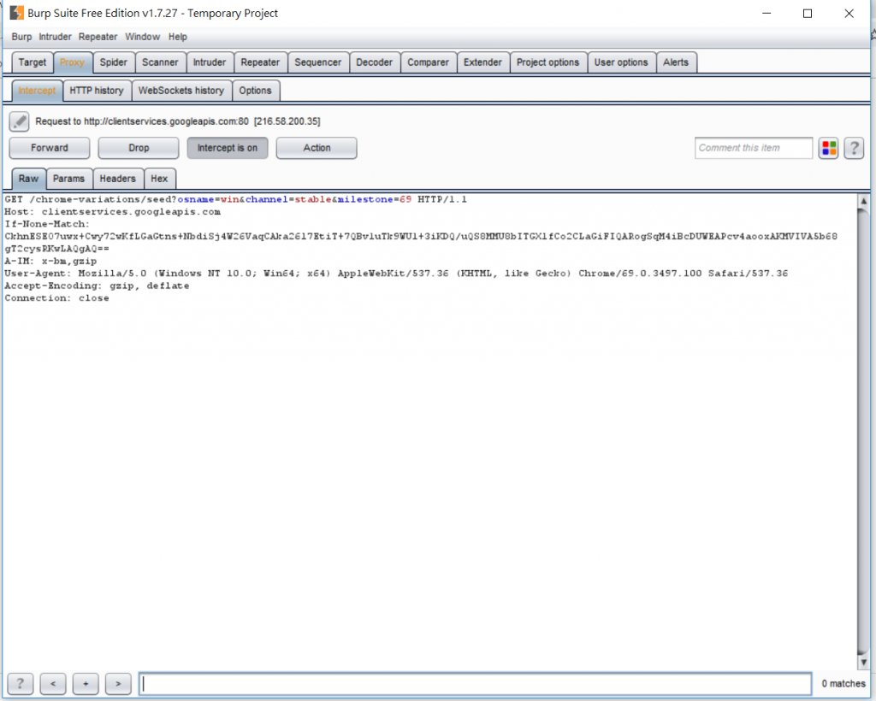Click the Connection: close line
This screenshot has height=701, width=876.
57,297
